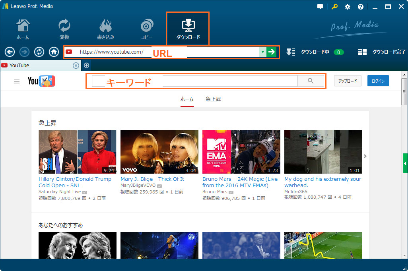Click the Upload (アップロード) button
Viewport: 408px width, 271px height.
[348, 81]
